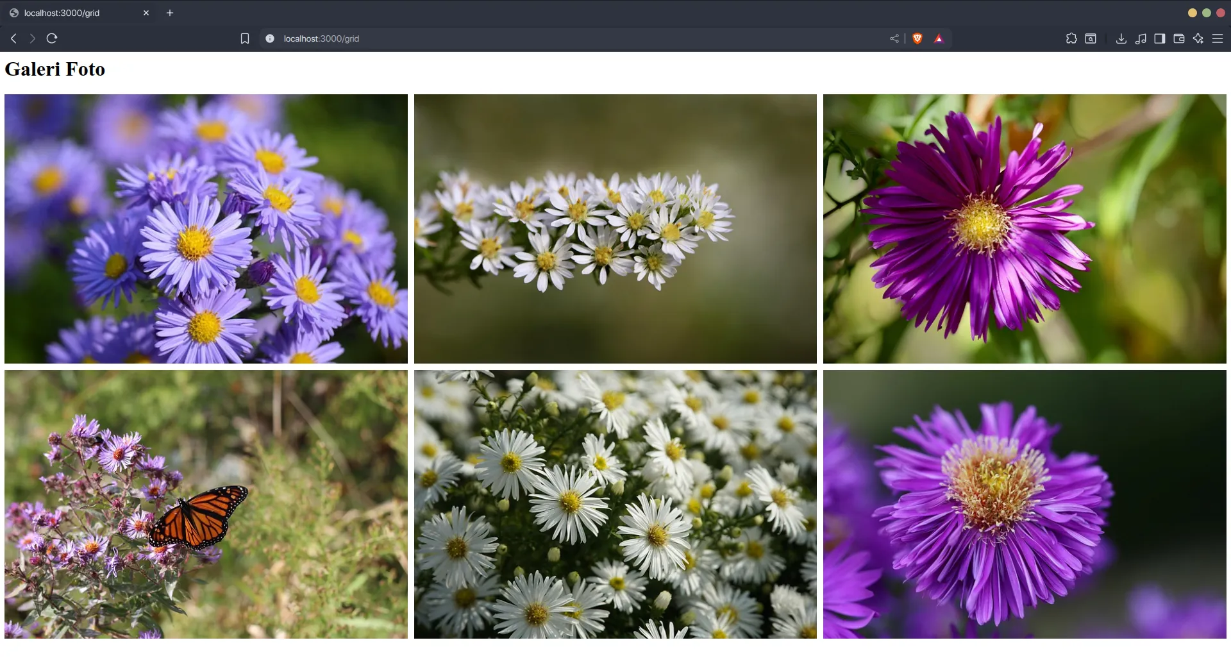The image size is (1231, 672).
Task: View site information for localhost
Action: (x=270, y=38)
